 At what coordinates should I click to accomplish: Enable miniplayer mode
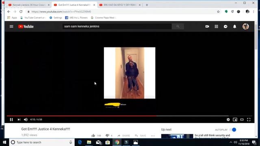pos(235,120)
